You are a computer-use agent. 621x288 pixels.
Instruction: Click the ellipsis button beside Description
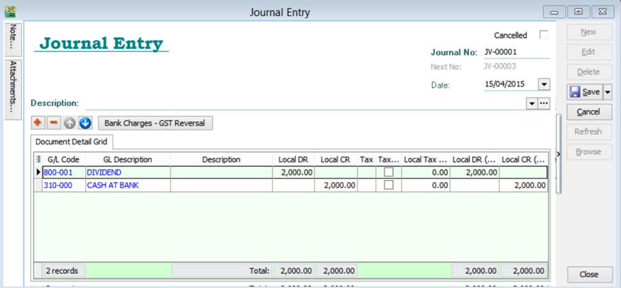coord(544,103)
